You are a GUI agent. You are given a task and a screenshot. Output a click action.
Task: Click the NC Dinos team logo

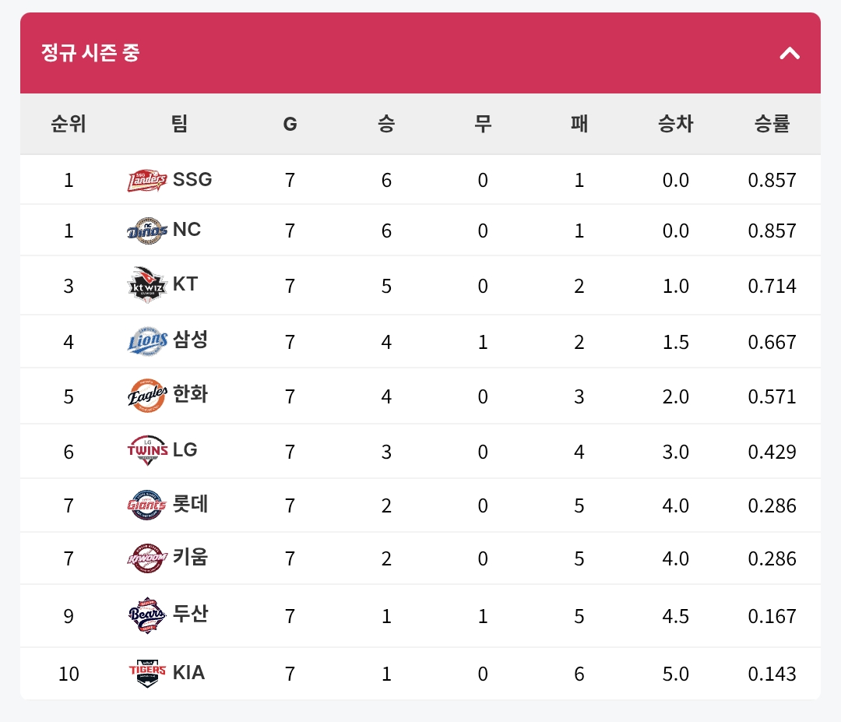click(146, 231)
